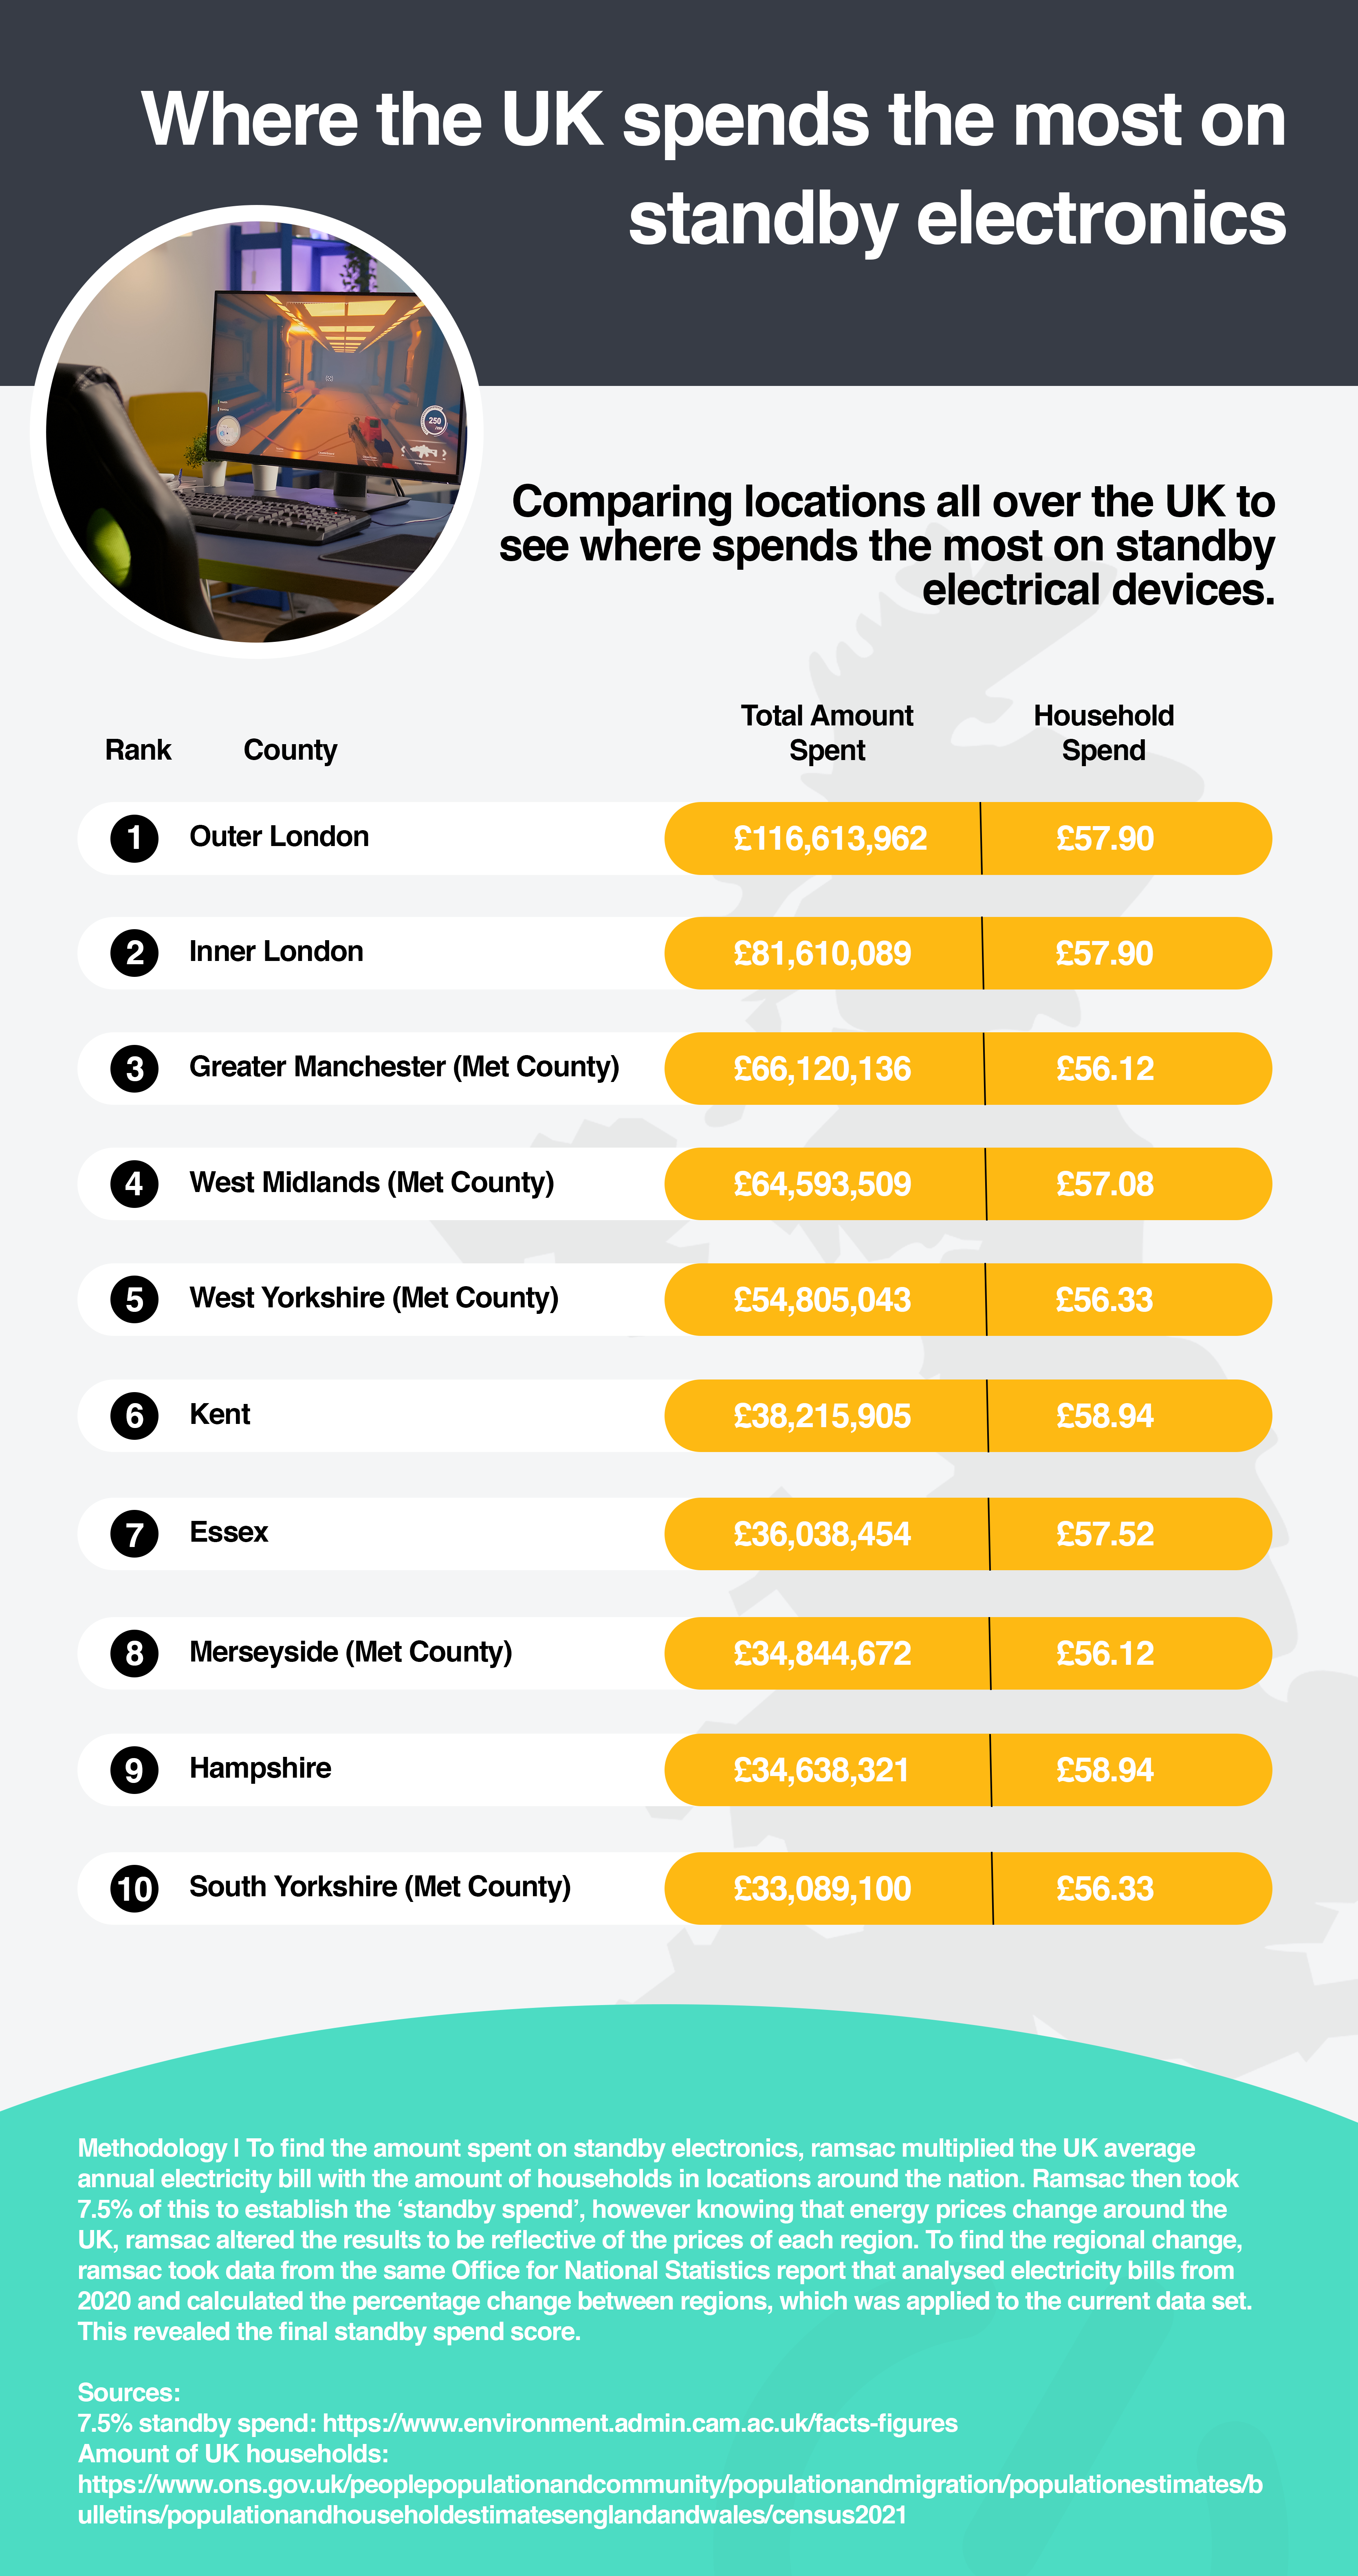
Task: Open the cam.ac.uk facts-figures source link
Action: click(x=640, y=2423)
